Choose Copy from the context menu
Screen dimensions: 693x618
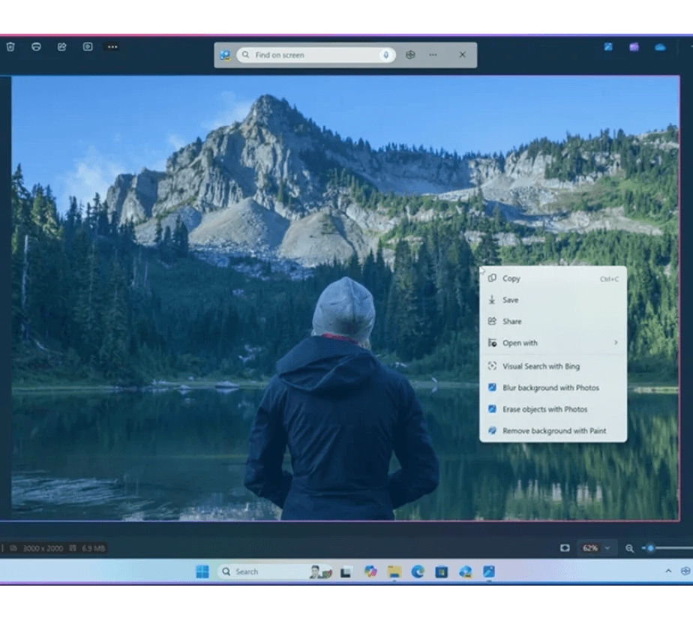(x=553, y=278)
